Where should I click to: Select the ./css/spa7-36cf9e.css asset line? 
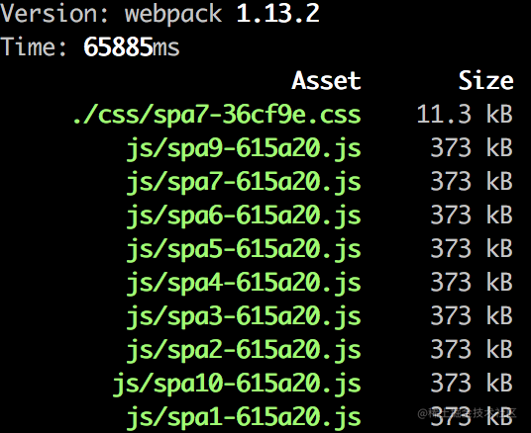click(217, 115)
